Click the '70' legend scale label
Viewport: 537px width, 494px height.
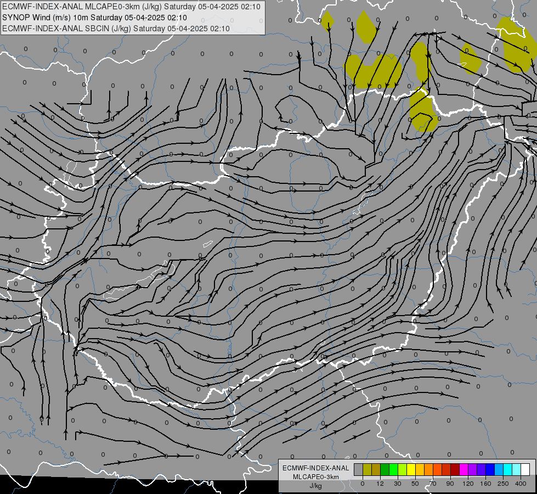[433, 484]
